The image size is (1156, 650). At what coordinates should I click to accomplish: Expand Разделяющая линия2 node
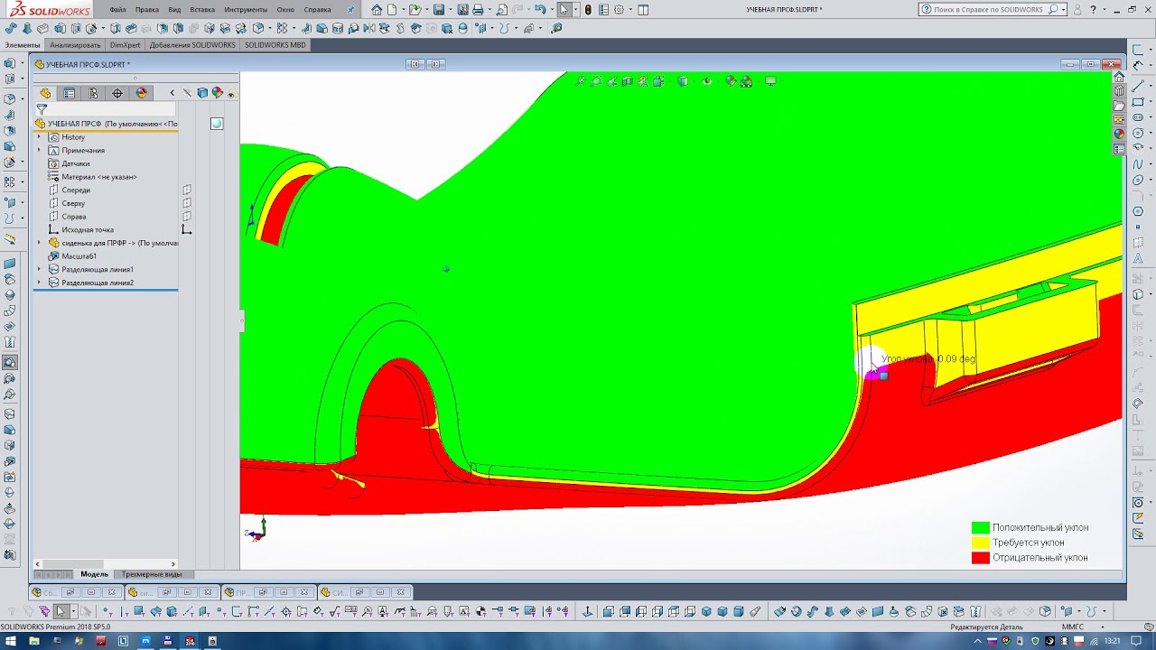pyautogui.click(x=39, y=283)
